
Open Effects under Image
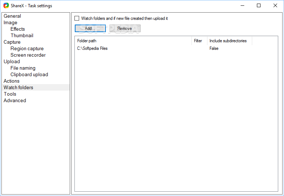[18, 29]
